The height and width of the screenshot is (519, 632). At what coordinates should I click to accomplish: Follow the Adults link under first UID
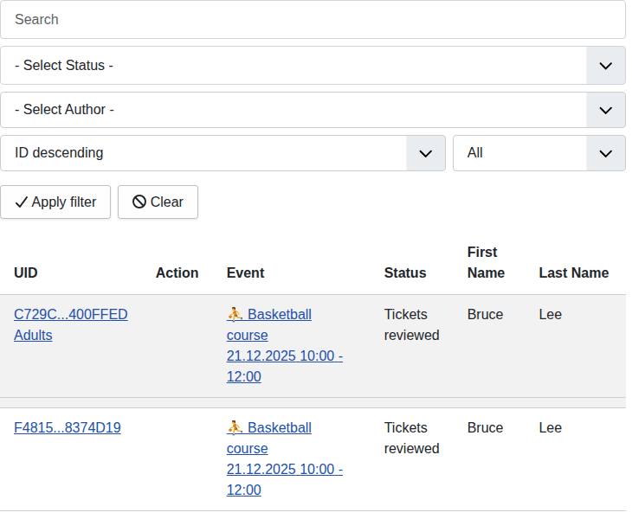click(x=33, y=335)
